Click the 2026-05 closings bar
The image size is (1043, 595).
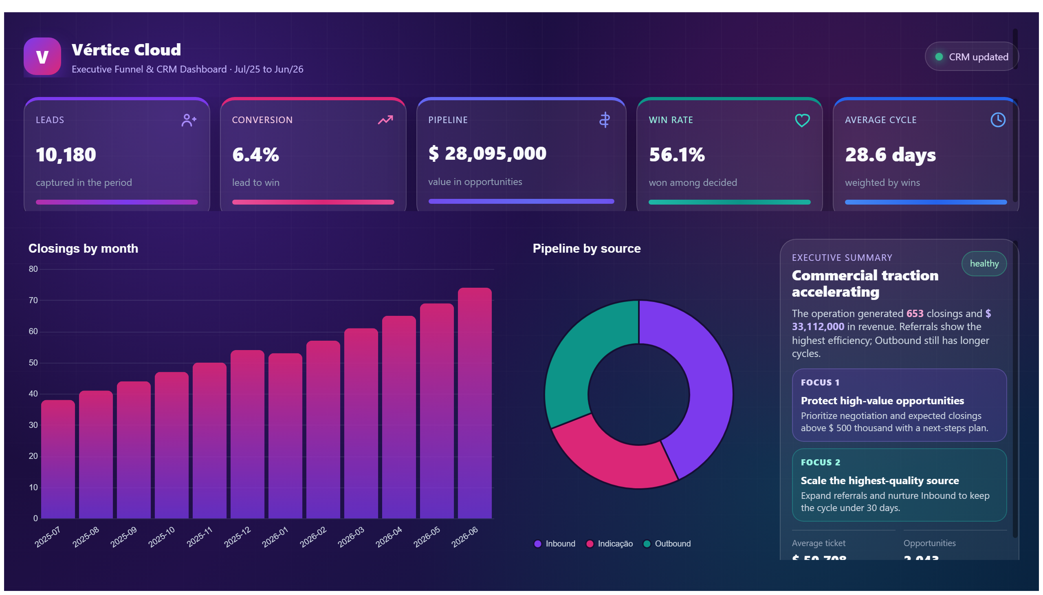click(x=437, y=411)
